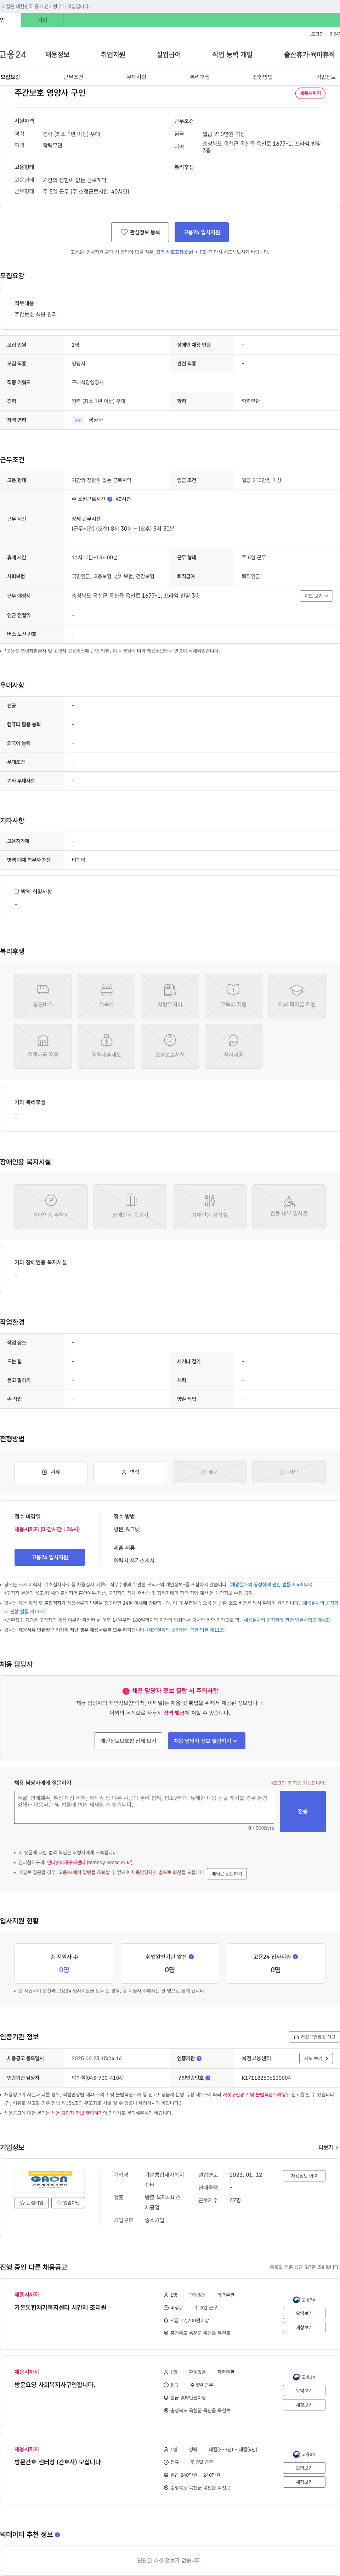Click the 기숙사 welfare icon
The image size is (340, 2576).
click(106, 996)
